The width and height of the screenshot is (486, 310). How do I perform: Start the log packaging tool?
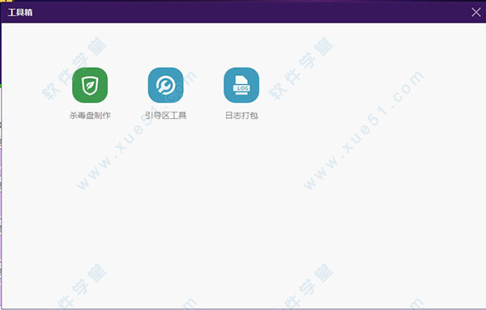coord(241,85)
